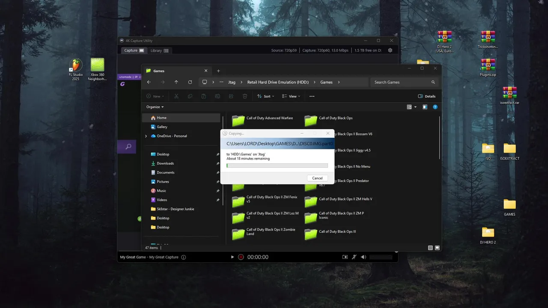The image size is (548, 308).
Task: Expand the chevron after Jtag in the breadcrumb
Action: [x=241, y=82]
